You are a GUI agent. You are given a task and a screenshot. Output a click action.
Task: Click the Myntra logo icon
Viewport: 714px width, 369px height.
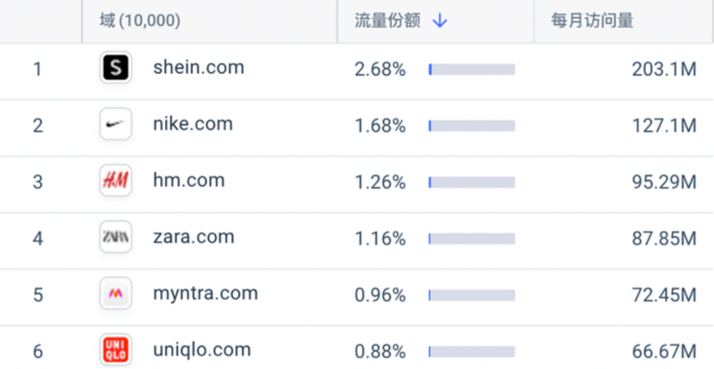click(x=116, y=293)
